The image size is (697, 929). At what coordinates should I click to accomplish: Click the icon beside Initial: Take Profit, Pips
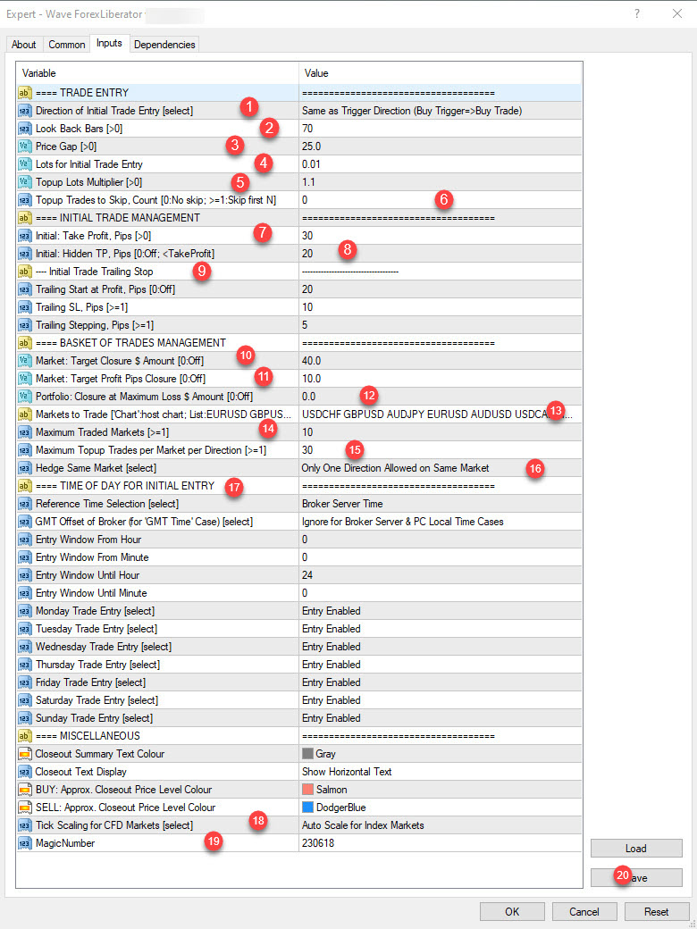[25, 236]
